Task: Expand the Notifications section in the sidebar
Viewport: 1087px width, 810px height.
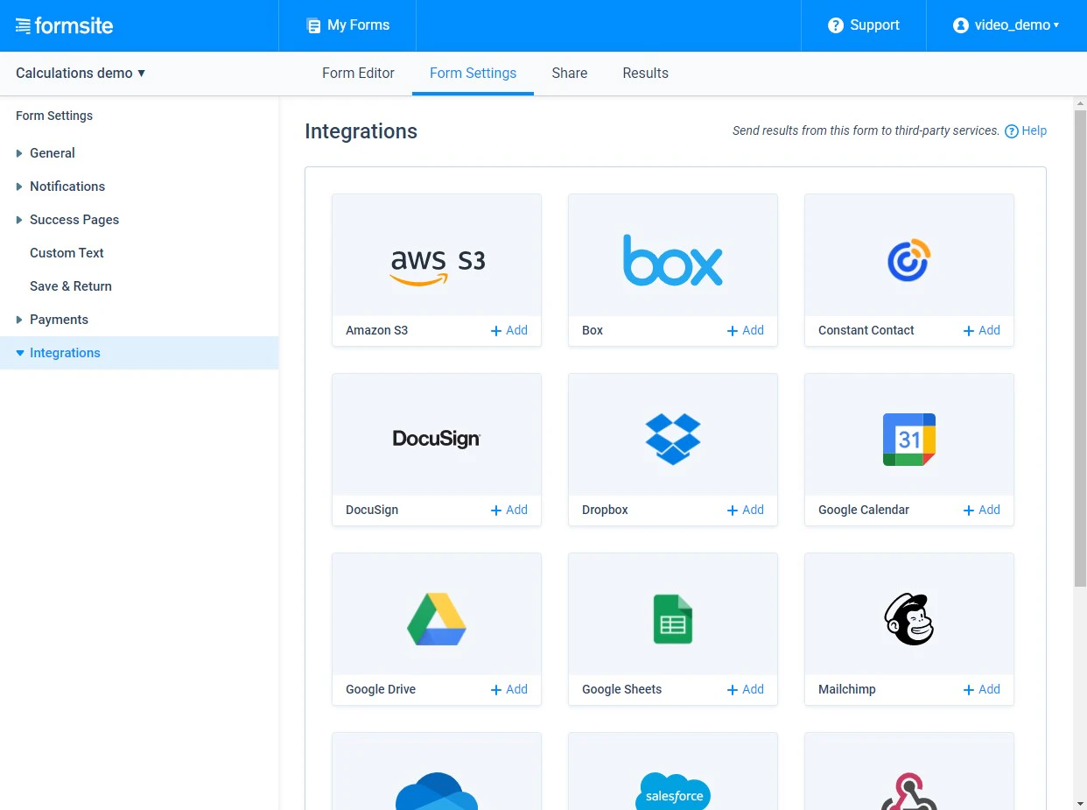Action: pos(67,187)
